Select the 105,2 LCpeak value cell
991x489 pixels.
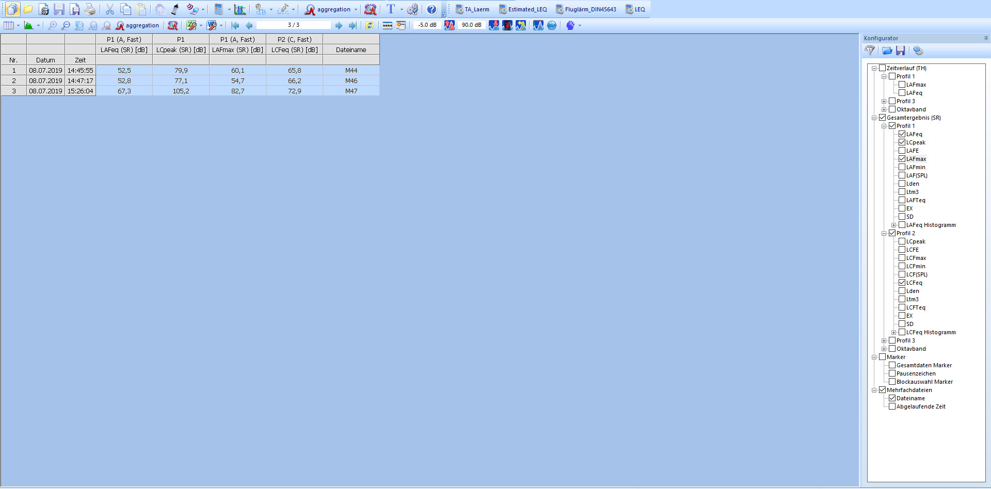(181, 91)
